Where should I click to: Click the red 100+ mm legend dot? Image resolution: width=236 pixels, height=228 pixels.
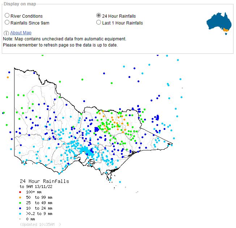[x=20, y=192]
